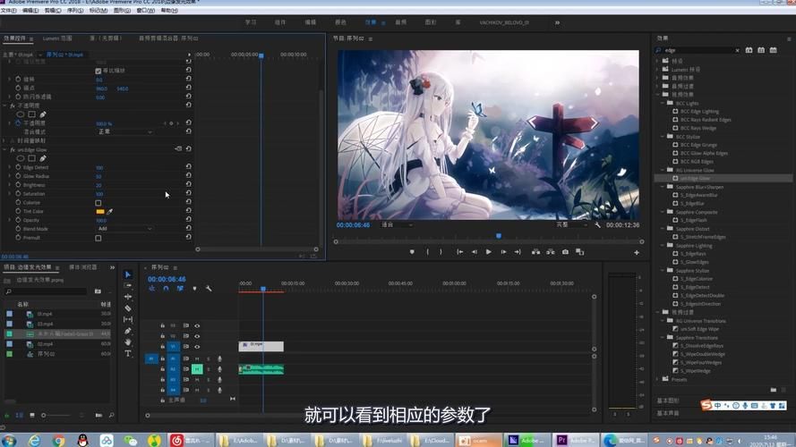Show more workspaces with overflow chevron
Viewport: 796px width, 447px height.
[558, 23]
